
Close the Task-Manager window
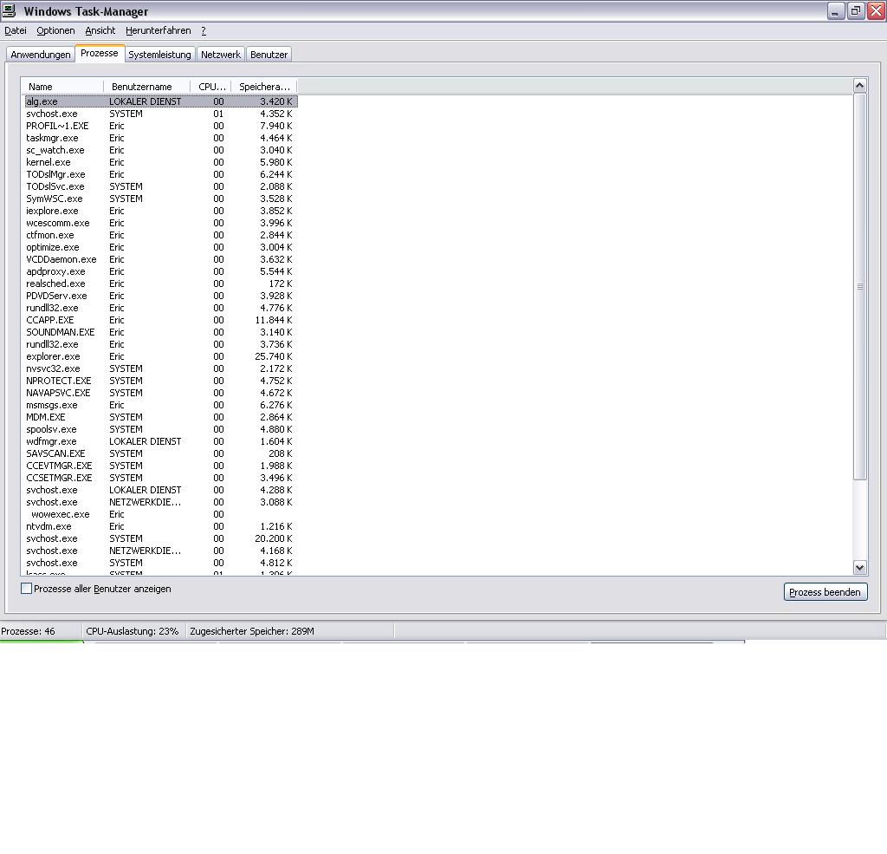click(877, 10)
